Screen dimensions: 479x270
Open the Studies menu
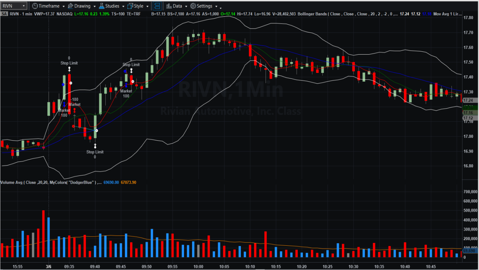point(112,6)
